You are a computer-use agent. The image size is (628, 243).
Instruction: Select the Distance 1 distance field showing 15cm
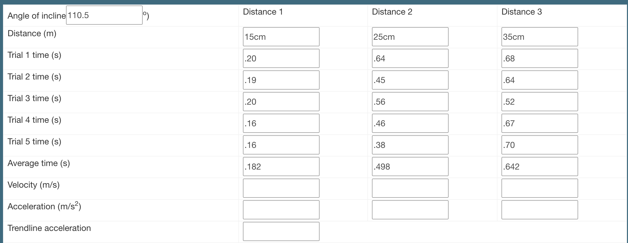pyautogui.click(x=281, y=36)
